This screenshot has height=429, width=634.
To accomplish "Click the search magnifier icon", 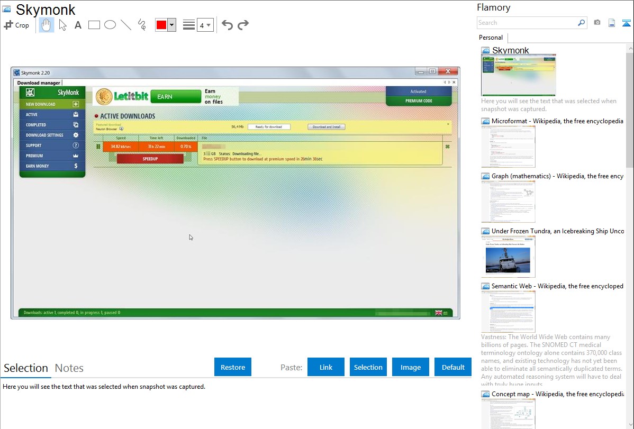I will coord(581,23).
